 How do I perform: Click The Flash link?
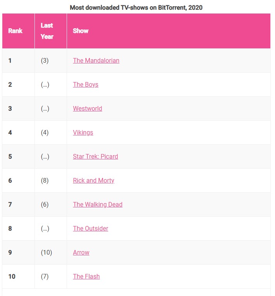coord(86,276)
